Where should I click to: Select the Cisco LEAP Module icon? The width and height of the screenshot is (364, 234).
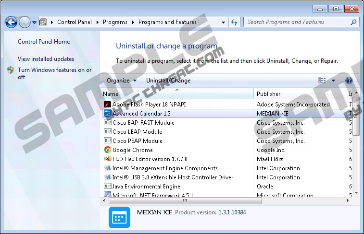[x=108, y=132]
